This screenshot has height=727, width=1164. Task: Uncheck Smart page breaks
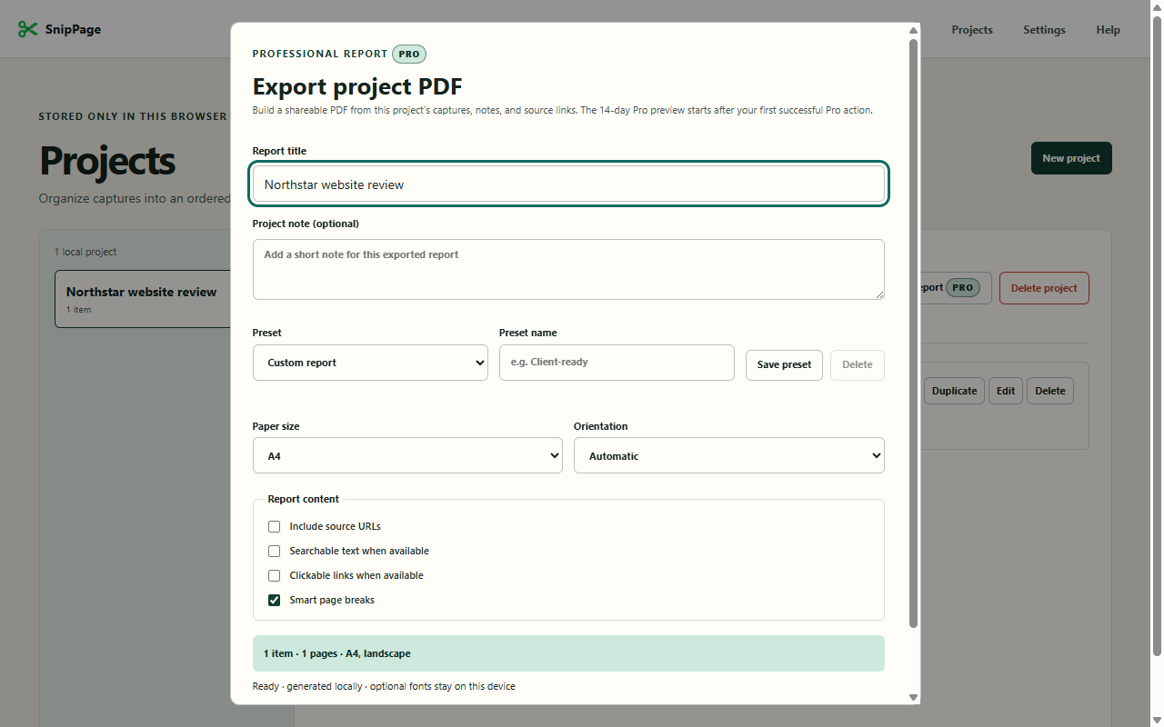pos(274,600)
